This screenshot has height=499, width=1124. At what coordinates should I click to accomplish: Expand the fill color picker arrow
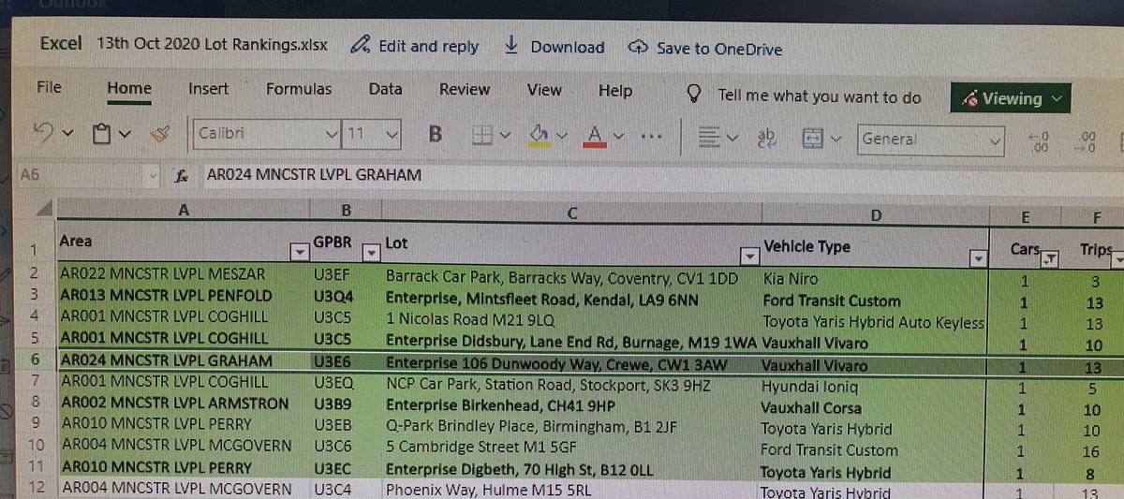561,137
